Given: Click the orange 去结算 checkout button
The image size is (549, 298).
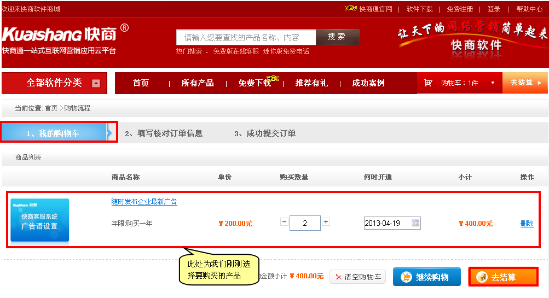Looking at the screenshot, I should pyautogui.click(x=503, y=277).
